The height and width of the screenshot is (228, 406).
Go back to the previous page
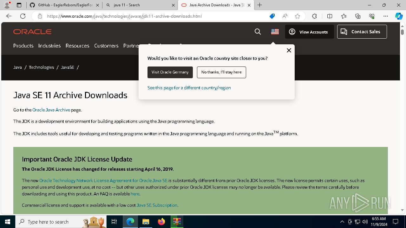coord(9,16)
